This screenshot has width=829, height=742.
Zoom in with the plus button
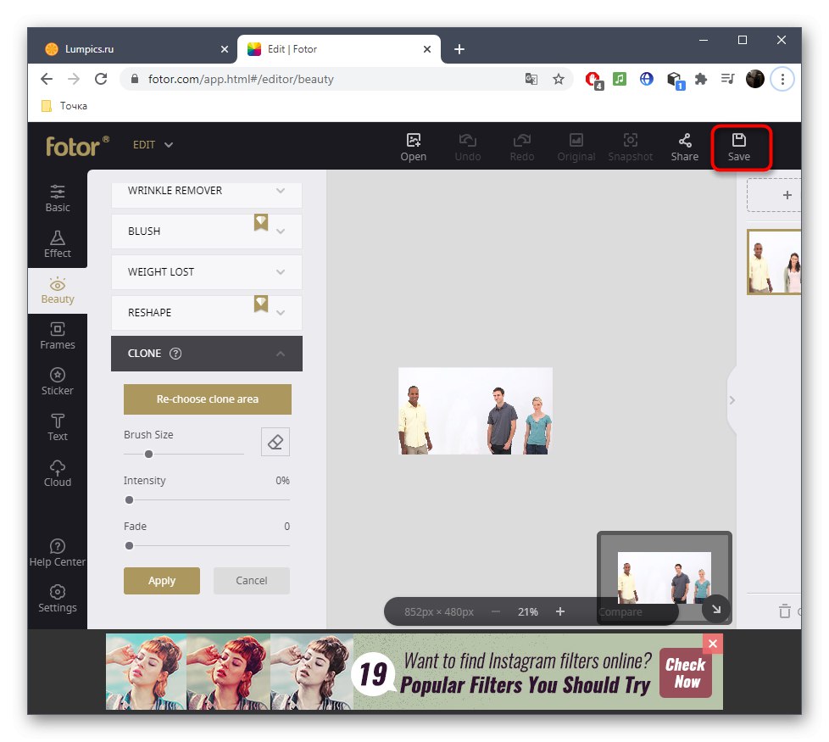coord(560,612)
